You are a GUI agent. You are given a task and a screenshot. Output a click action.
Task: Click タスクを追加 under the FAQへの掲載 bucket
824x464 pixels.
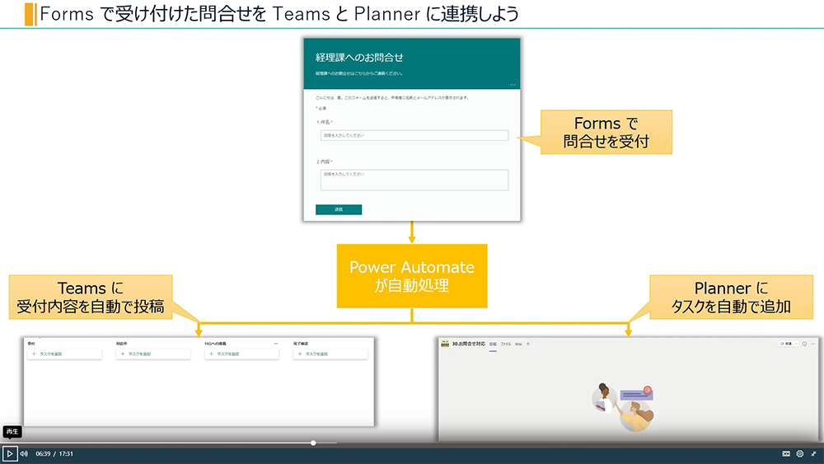click(241, 354)
